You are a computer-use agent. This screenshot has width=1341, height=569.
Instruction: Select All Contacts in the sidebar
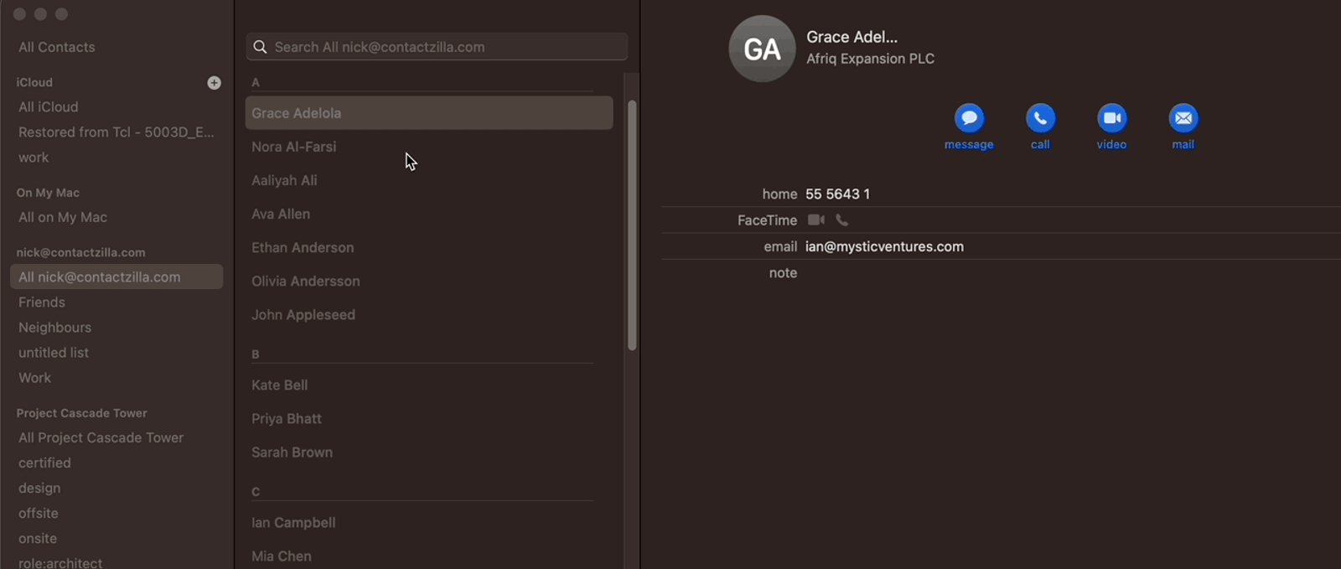coord(57,47)
